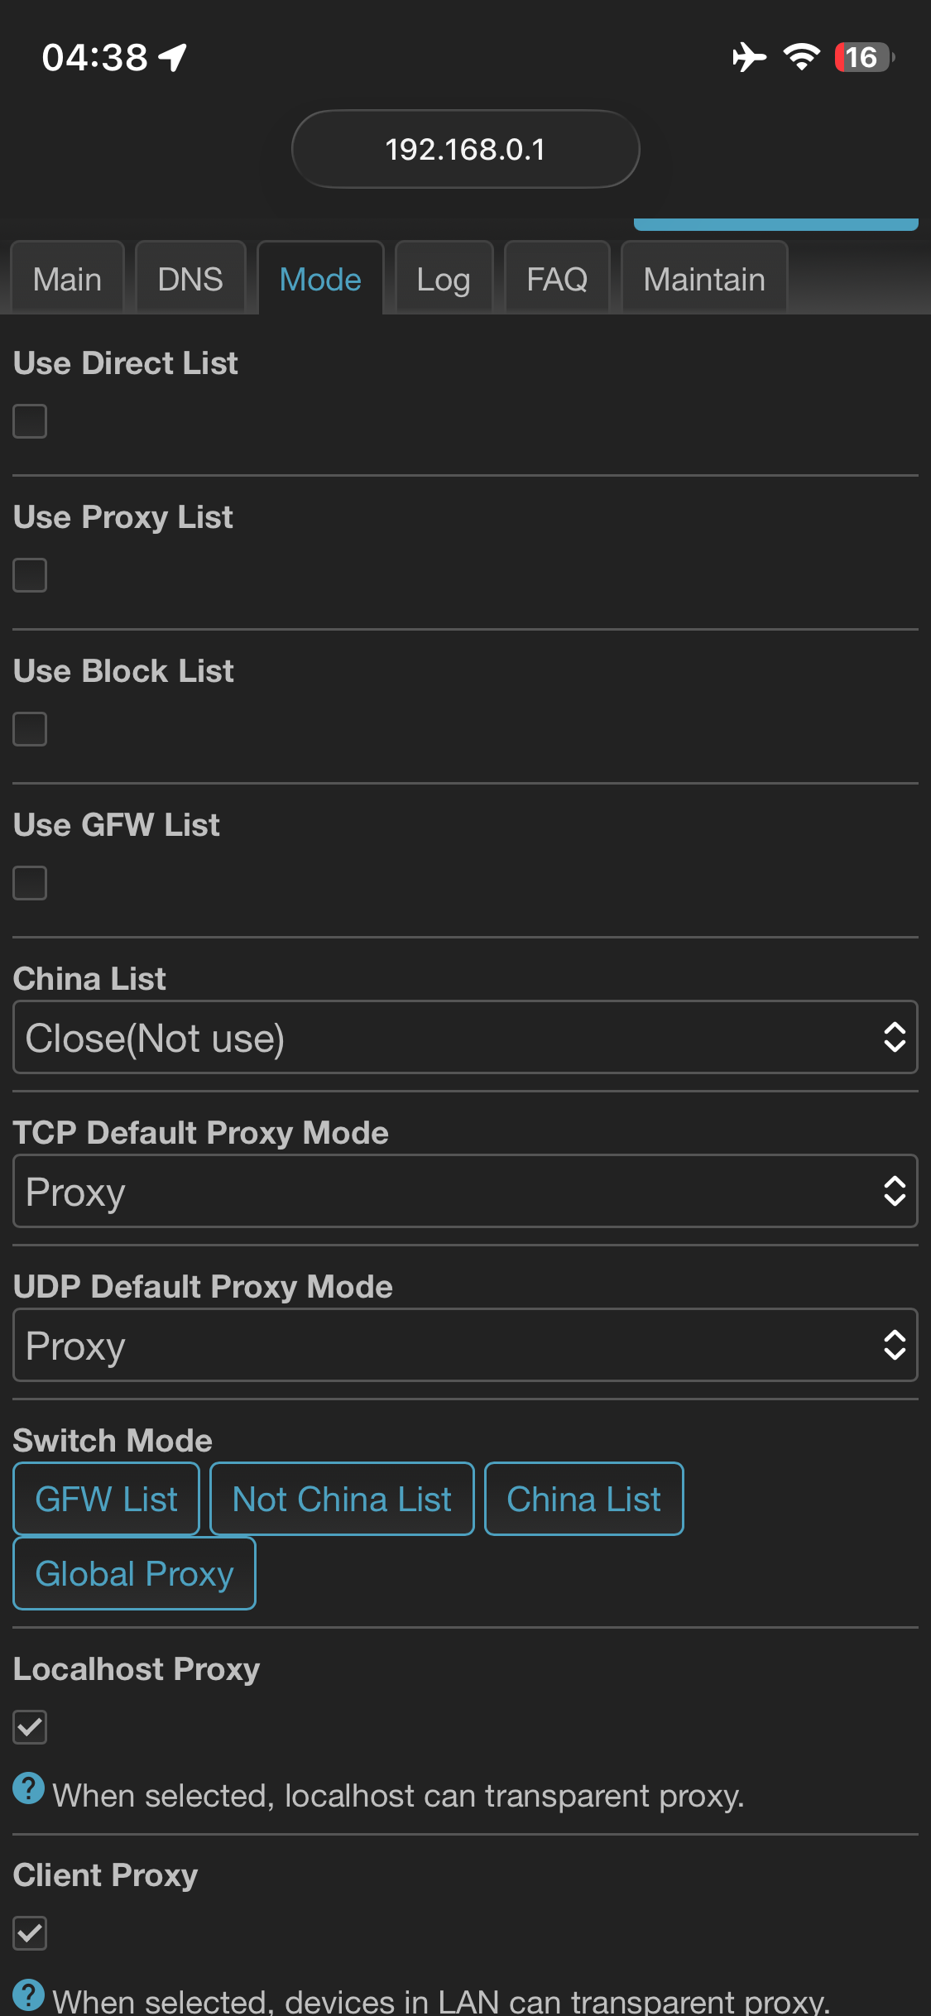Tap the airplane mode status icon
The image size is (931, 2016).
[x=749, y=57]
